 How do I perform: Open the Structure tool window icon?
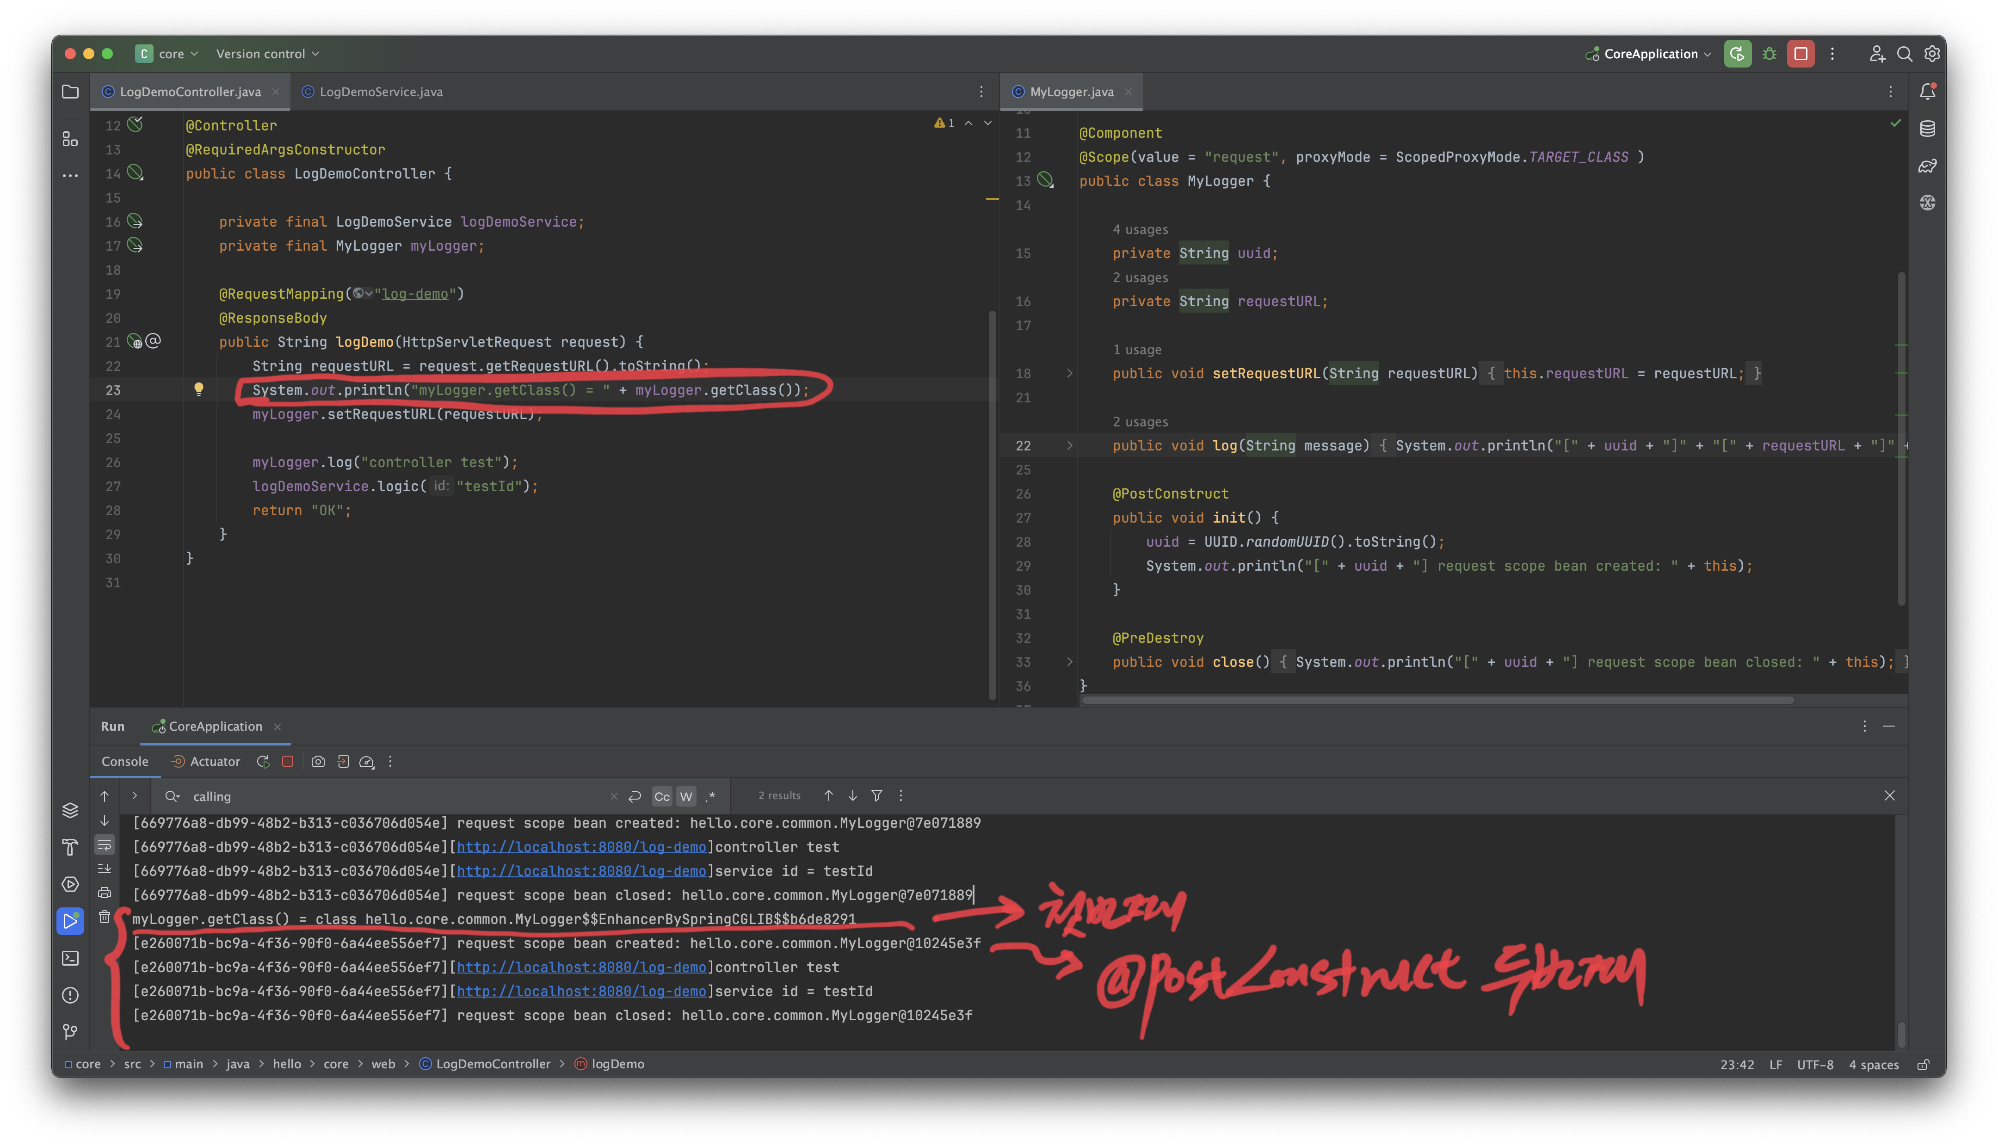pyautogui.click(x=70, y=139)
